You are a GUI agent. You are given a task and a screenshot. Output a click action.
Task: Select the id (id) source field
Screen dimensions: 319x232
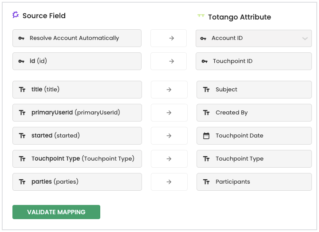(x=77, y=61)
